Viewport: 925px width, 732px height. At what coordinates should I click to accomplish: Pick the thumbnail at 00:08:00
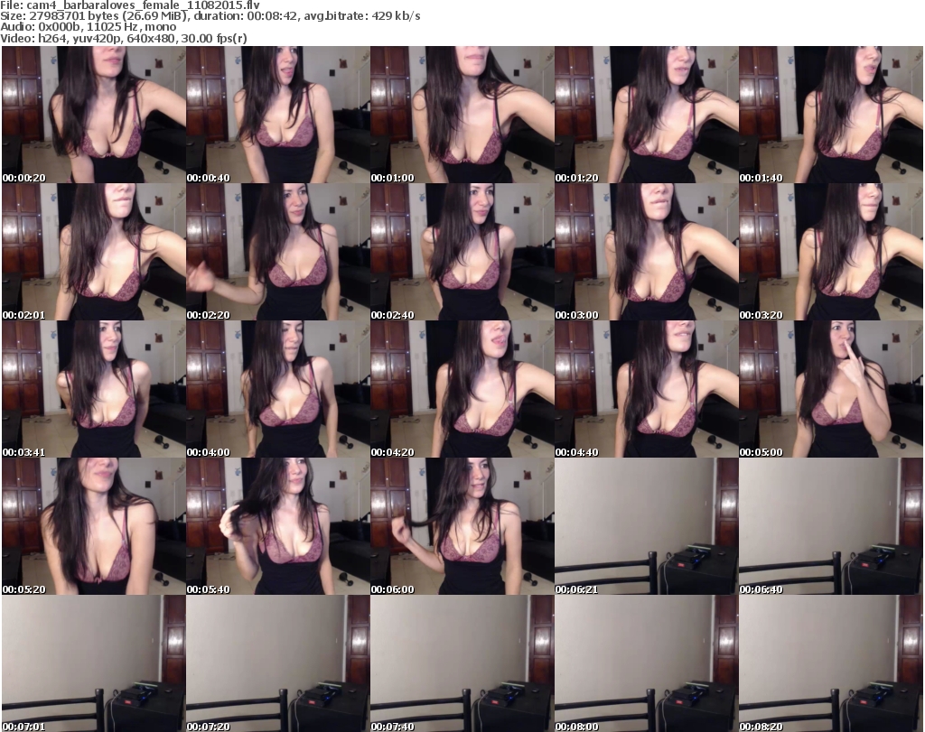(647, 663)
